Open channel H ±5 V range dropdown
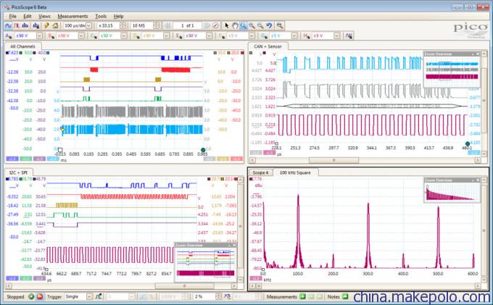This screenshot has height=305, width=493. tap(336, 35)
